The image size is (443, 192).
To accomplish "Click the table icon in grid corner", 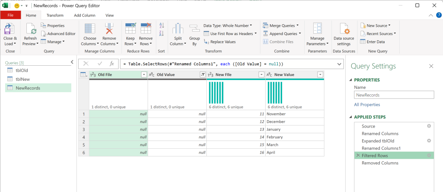I will [x=83, y=74].
